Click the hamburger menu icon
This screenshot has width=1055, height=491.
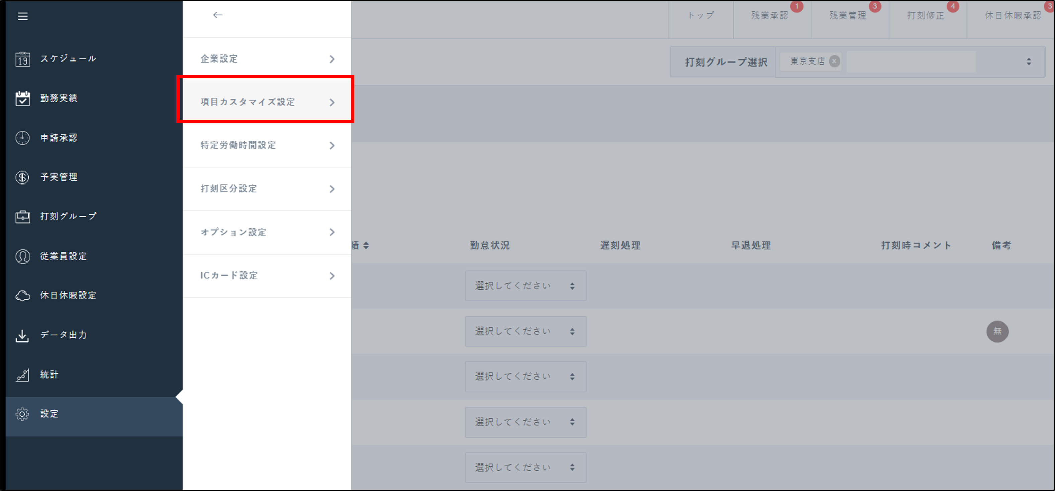(x=23, y=16)
